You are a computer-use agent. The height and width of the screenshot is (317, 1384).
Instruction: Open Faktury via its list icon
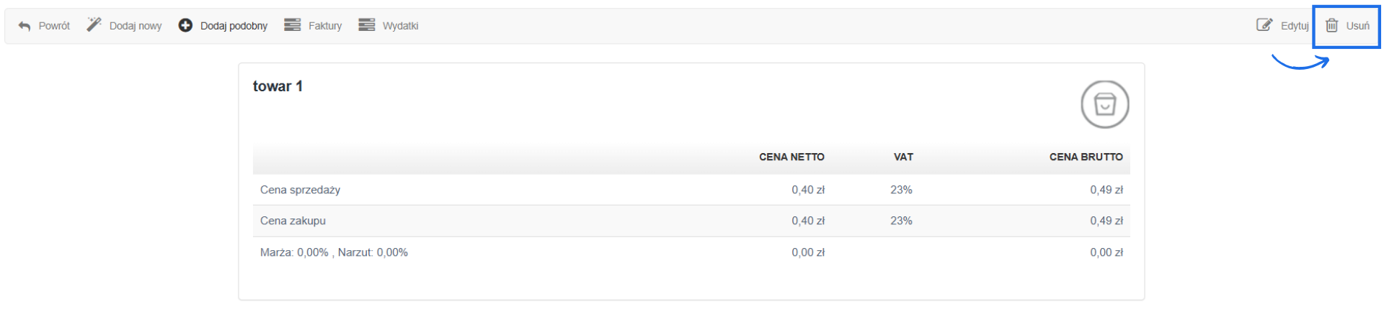point(292,25)
